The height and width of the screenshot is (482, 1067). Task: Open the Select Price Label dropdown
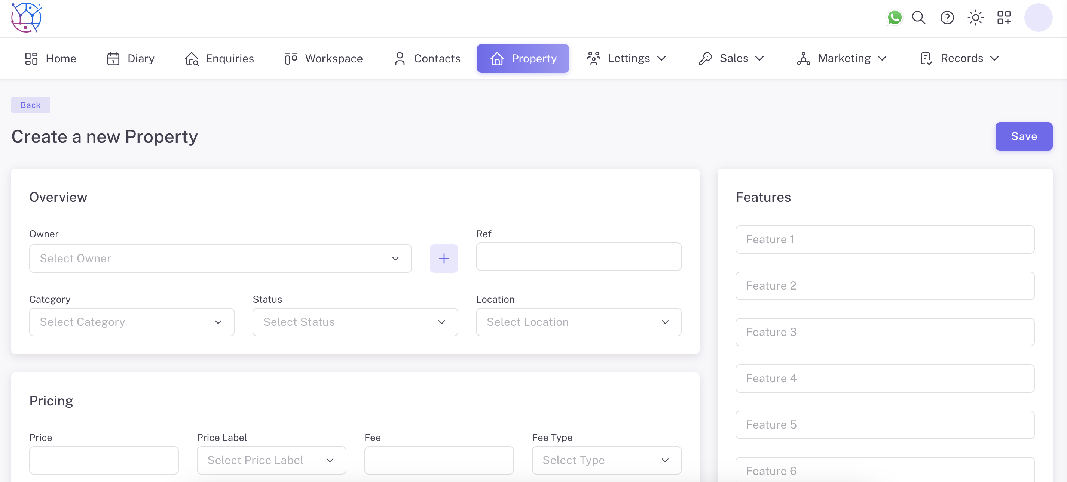coord(271,460)
